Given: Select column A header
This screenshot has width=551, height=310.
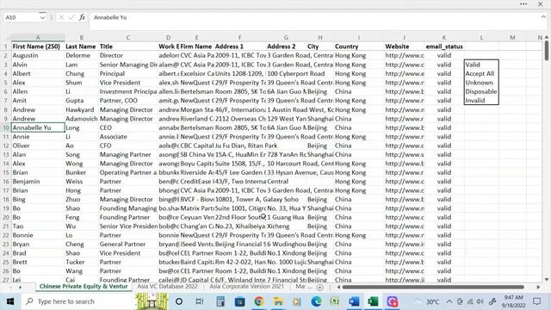Looking at the screenshot, I should click(x=38, y=38).
